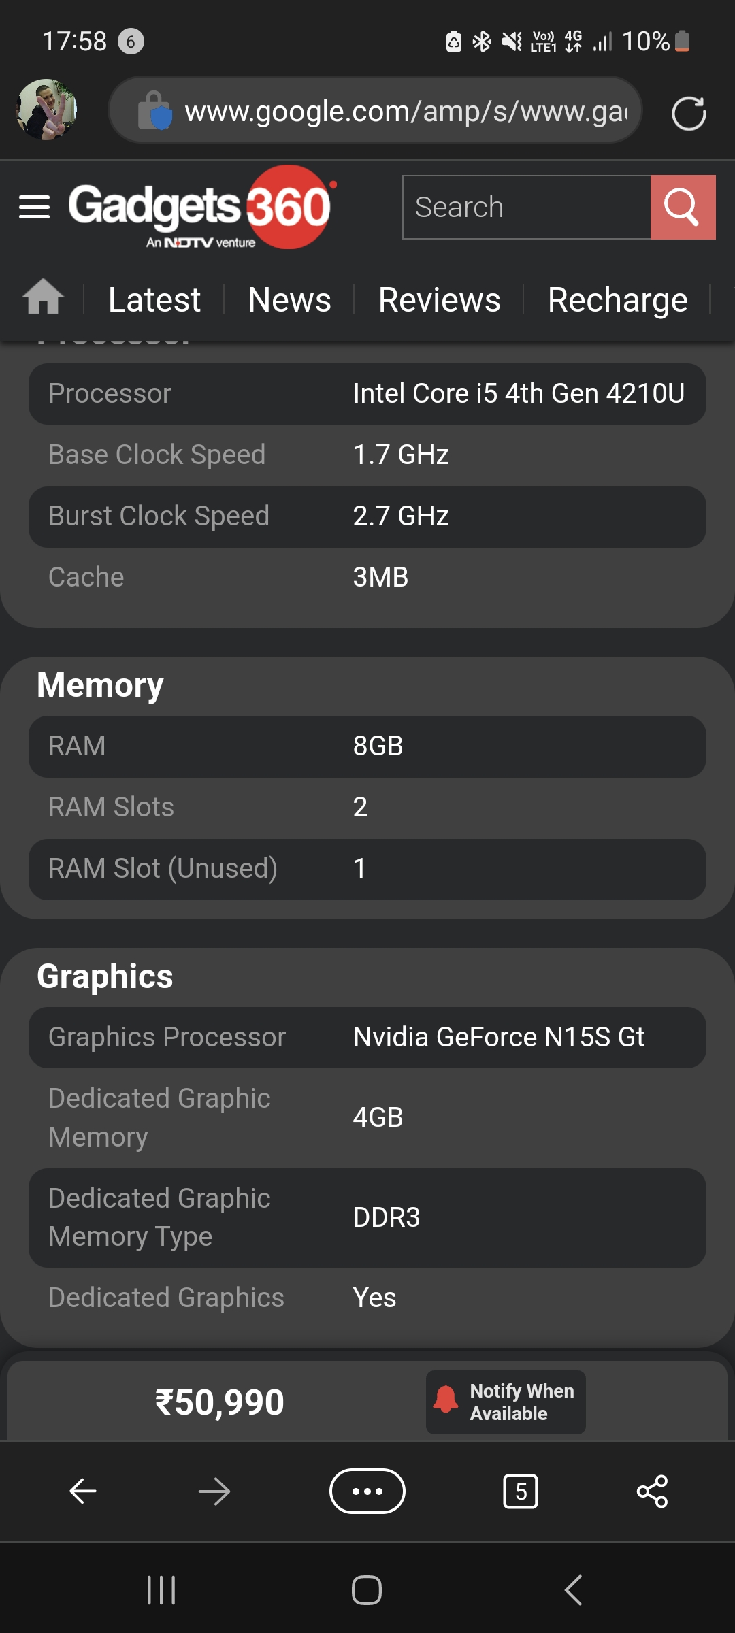Open the browser three-dots menu

point(367,1491)
